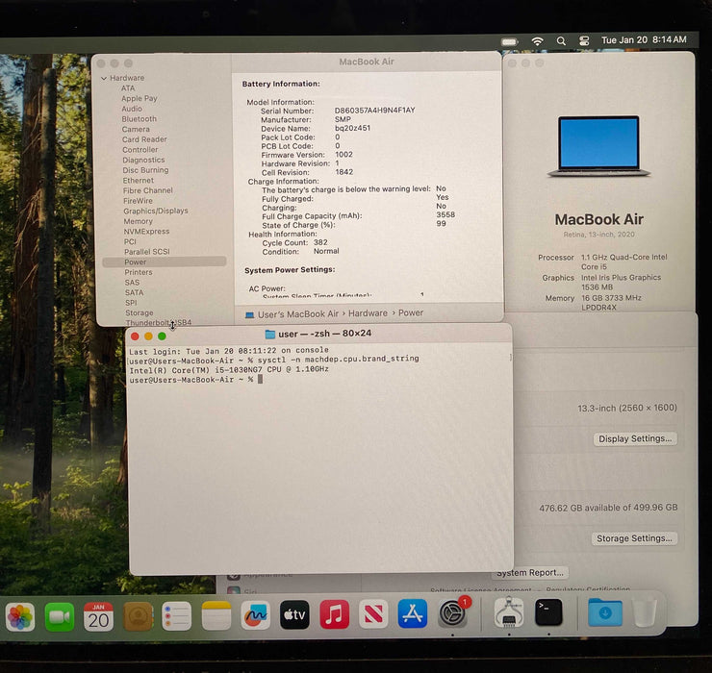Viewport: 712px width, 673px height.
Task: Select Diagnostics in Hardware sidebar
Action: point(143,160)
